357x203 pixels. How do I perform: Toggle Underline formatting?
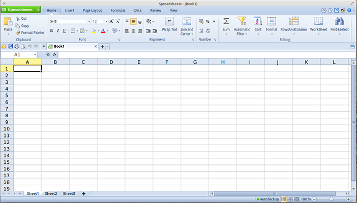coord(64,31)
